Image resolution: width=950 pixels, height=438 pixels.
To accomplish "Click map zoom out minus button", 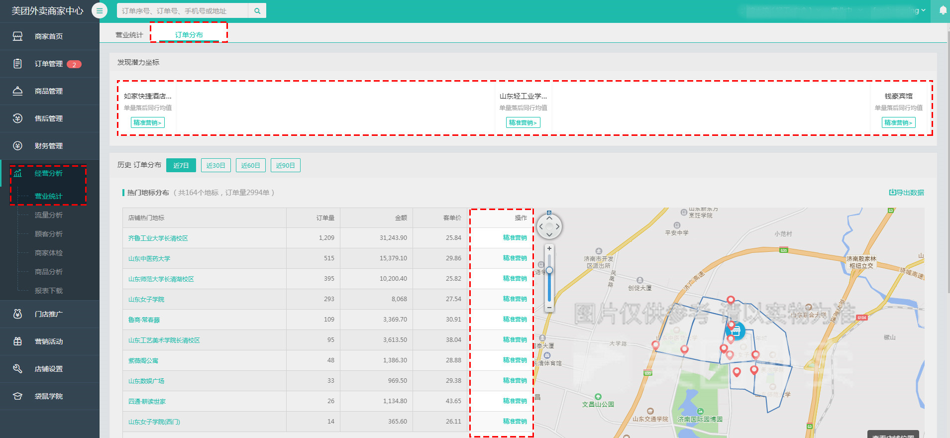I will (549, 308).
